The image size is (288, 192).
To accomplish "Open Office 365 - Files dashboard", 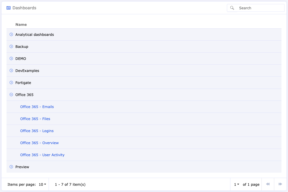I will tap(35, 119).
